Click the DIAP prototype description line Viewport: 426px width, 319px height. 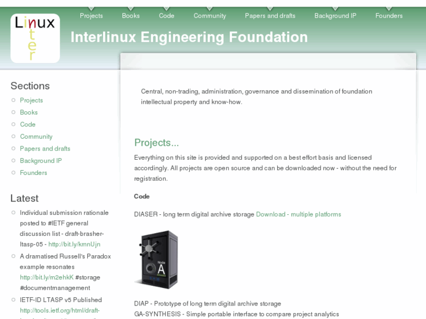point(207,304)
